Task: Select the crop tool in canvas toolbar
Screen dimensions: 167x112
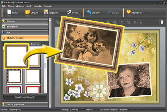Action: (x=128, y=22)
